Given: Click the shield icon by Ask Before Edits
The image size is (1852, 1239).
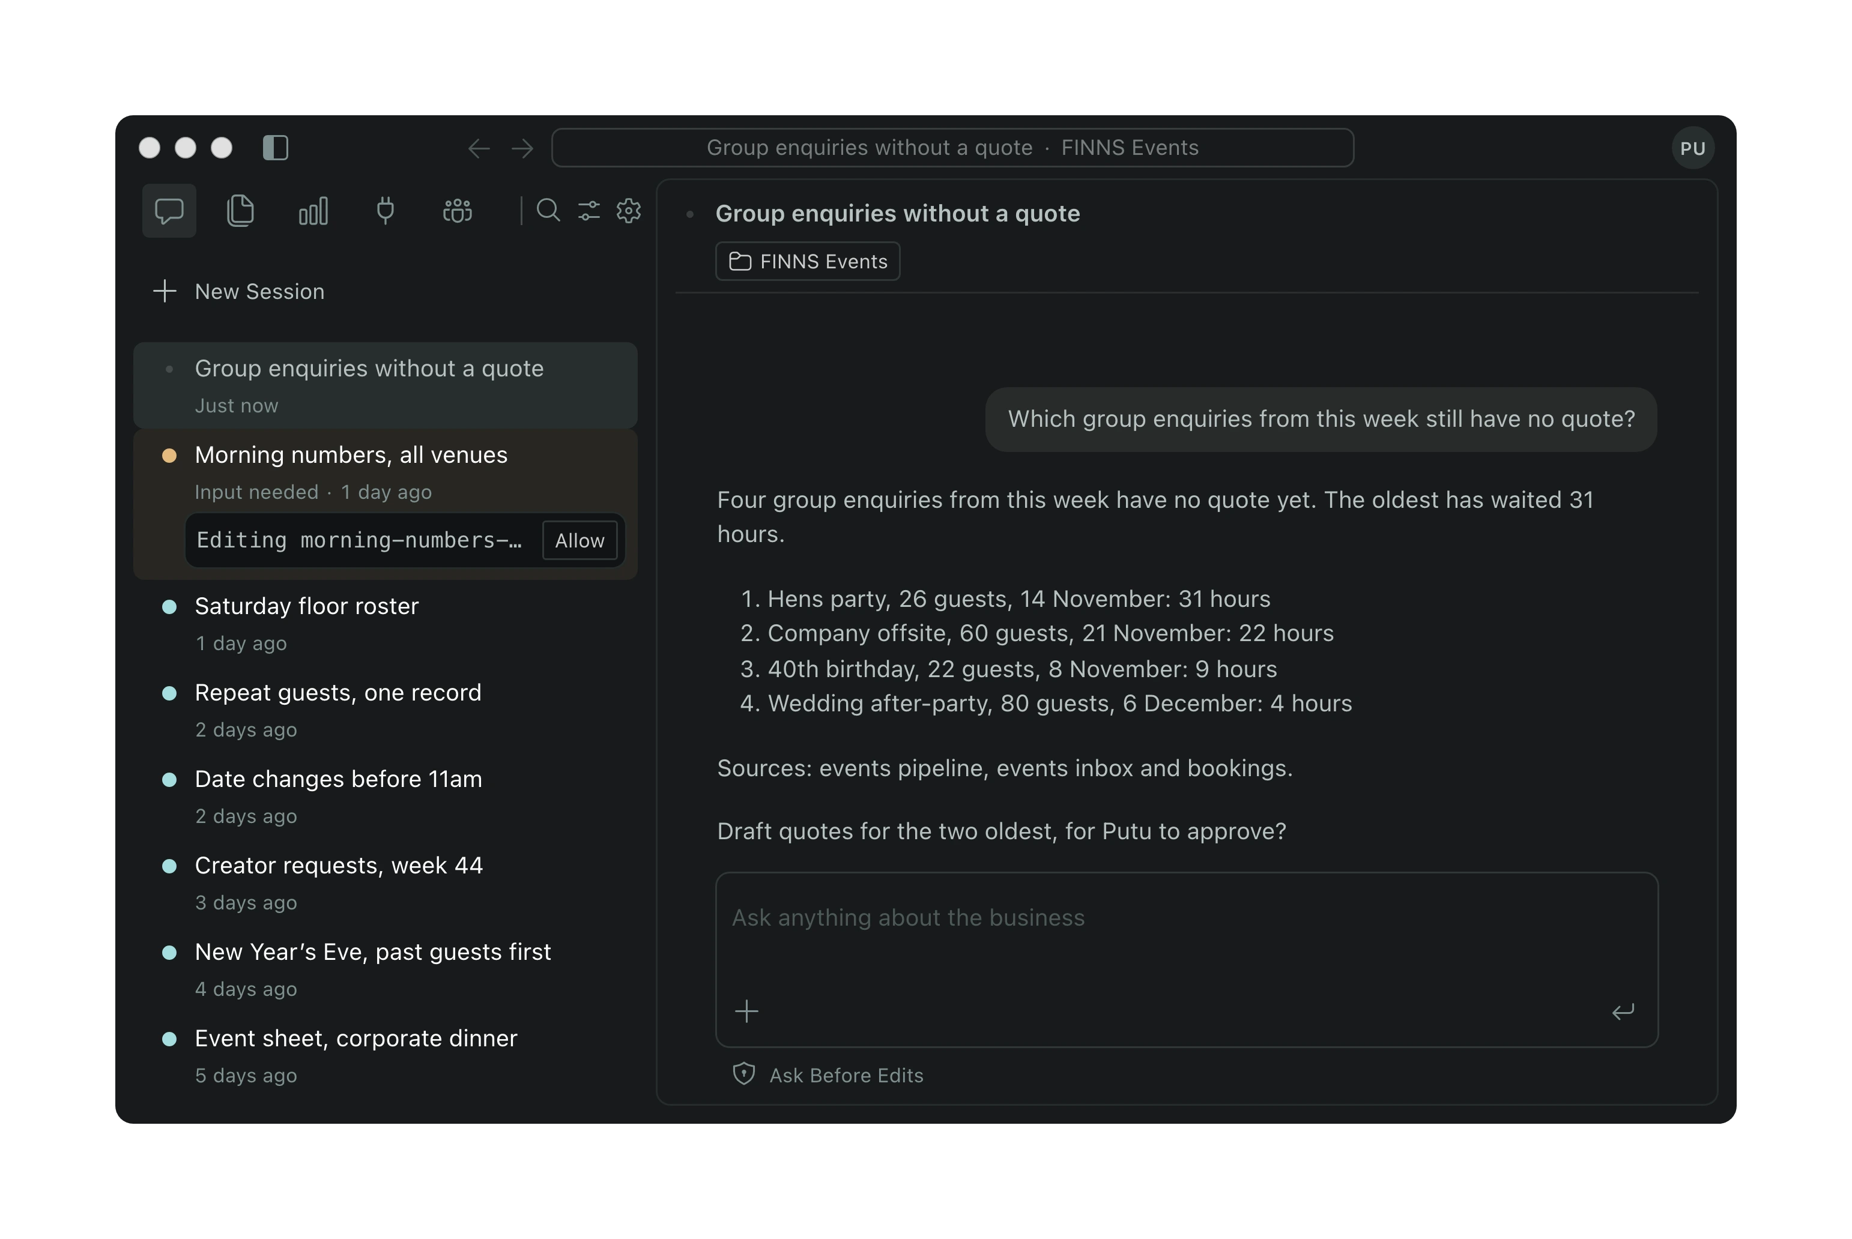Looking at the screenshot, I should (x=744, y=1074).
